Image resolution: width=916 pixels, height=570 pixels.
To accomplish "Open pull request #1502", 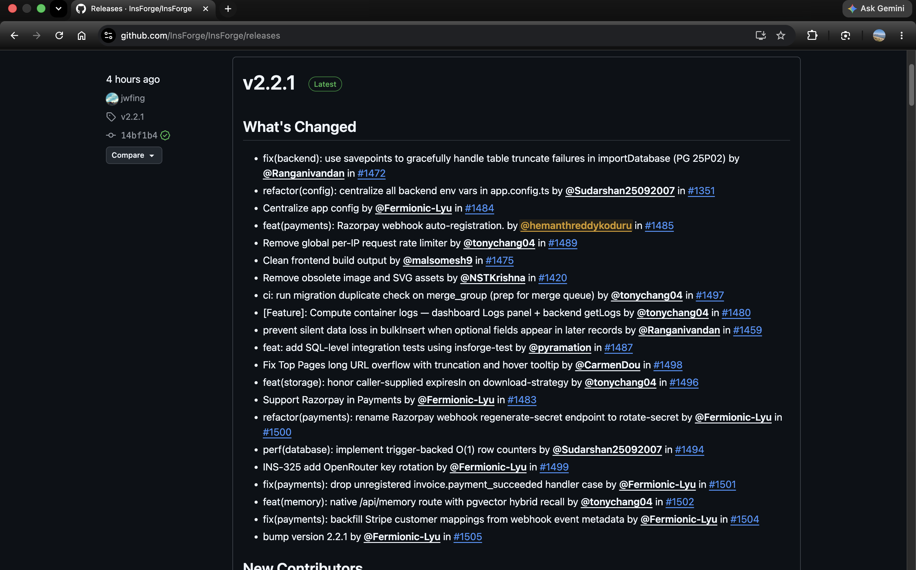I will click(680, 502).
